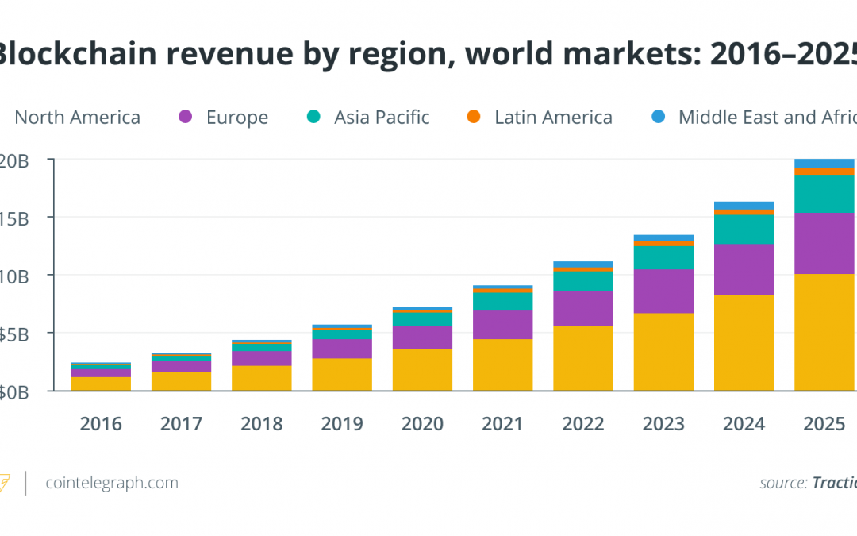Click the 2024 Asia Pacific teal segment
857x536 pixels.
point(744,229)
